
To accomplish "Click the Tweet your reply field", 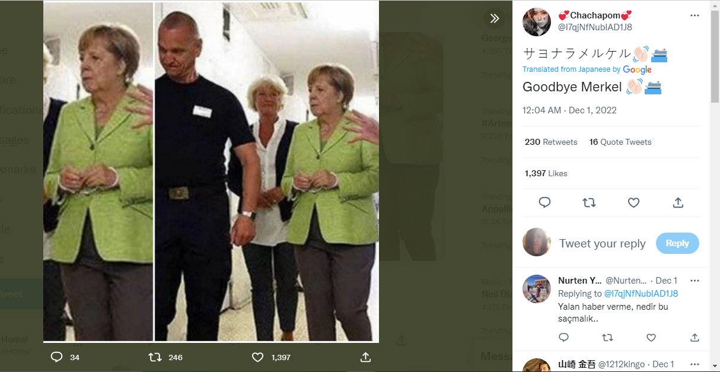I will [602, 243].
